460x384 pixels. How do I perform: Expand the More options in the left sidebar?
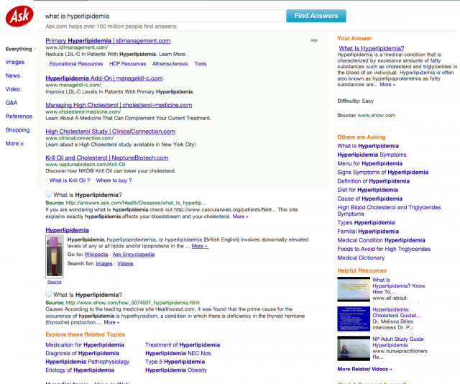coord(14,144)
